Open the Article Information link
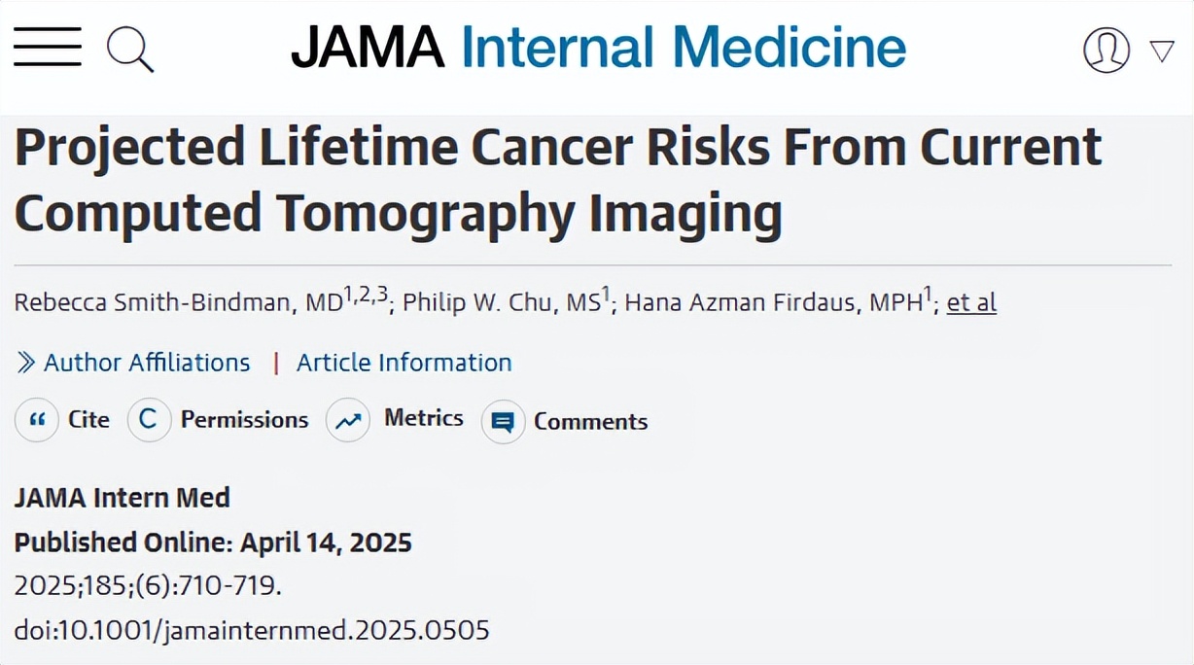Viewport: 1194px width, 665px height. 404,363
